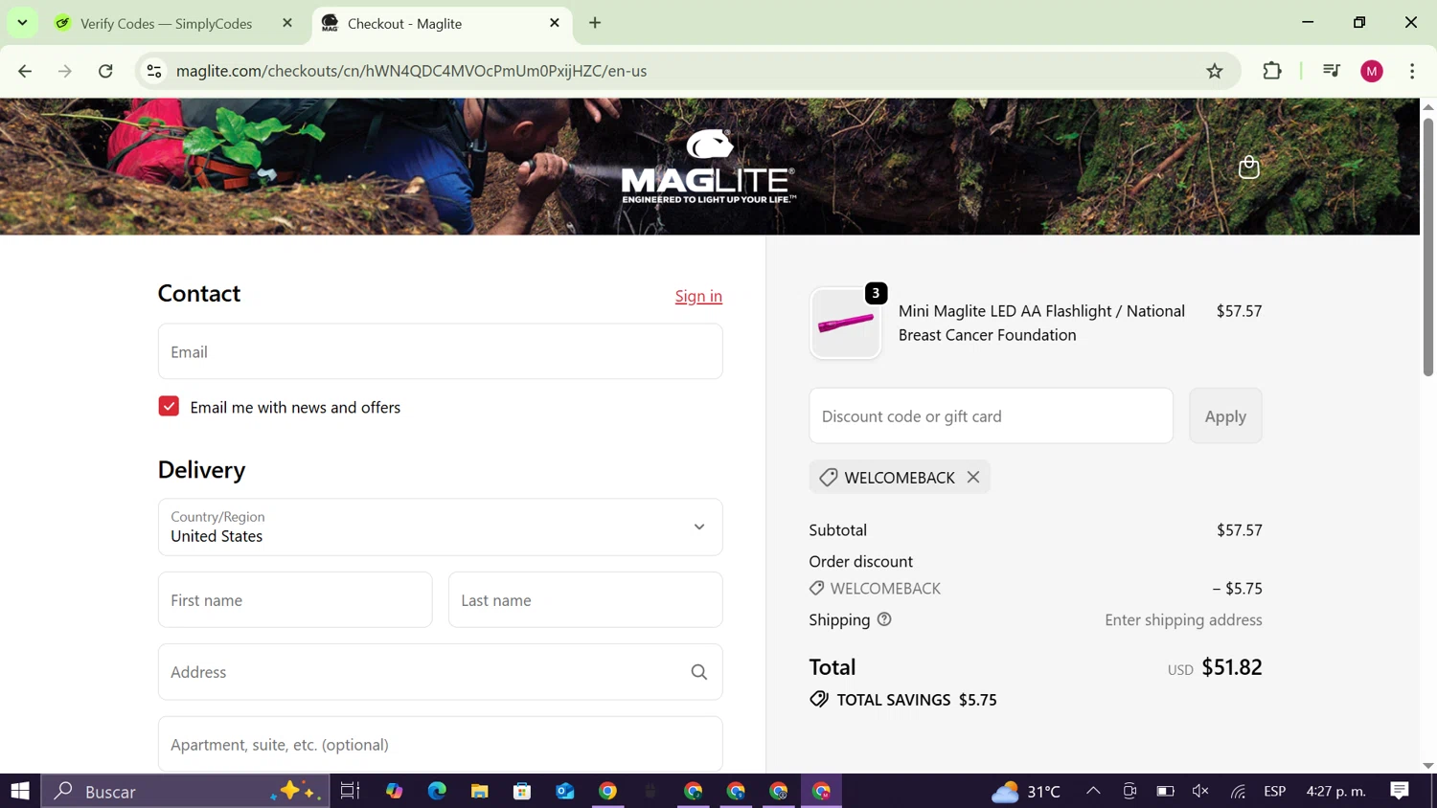This screenshot has height=808, width=1437.
Task: Open Microsoft Store from taskbar
Action: pyautogui.click(x=522, y=791)
